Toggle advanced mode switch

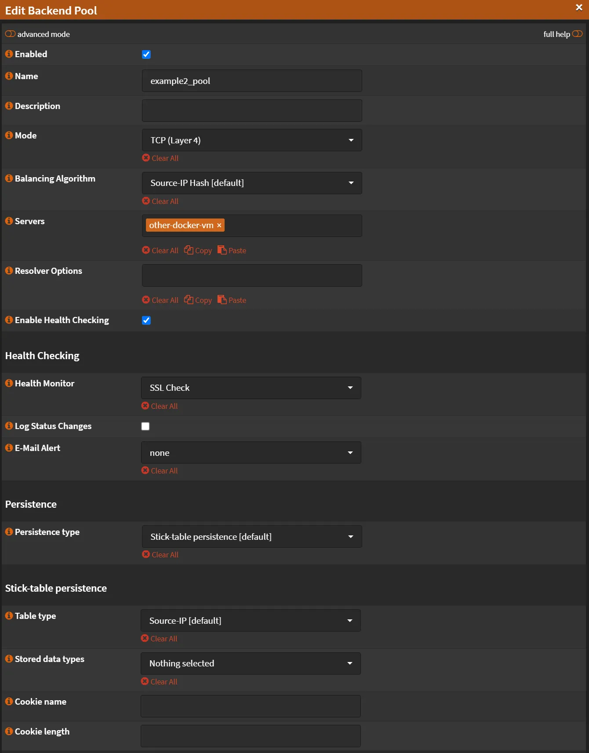(10, 34)
